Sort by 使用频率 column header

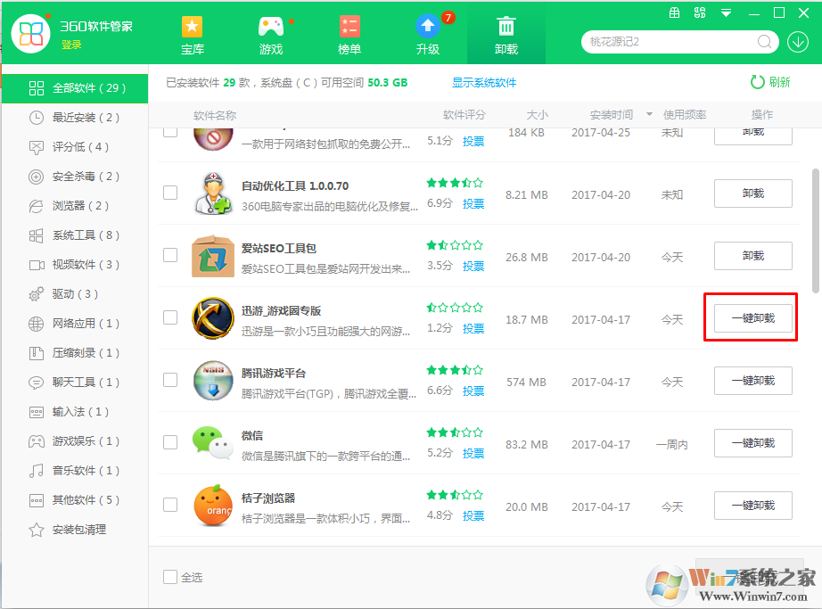[684, 114]
